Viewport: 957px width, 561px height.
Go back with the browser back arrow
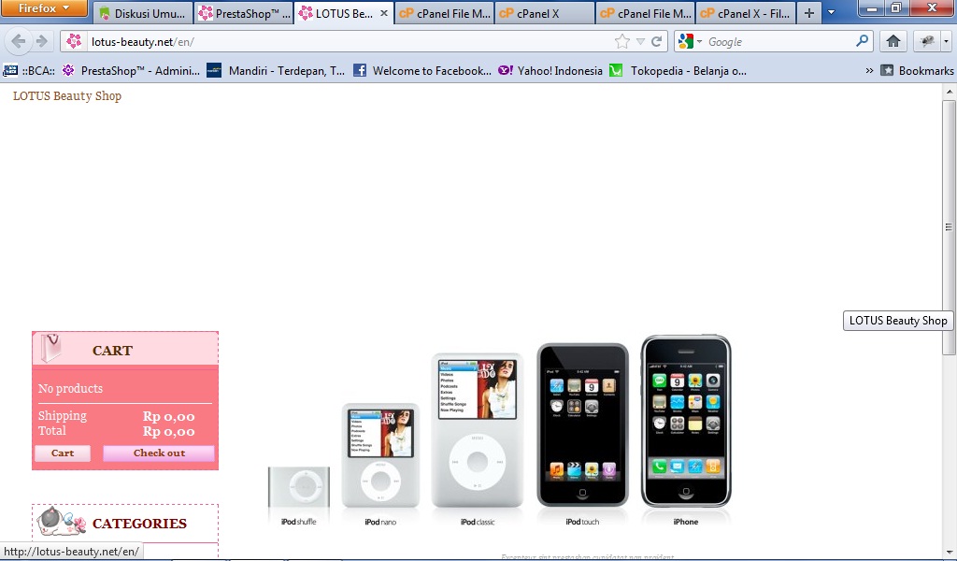click(x=19, y=41)
